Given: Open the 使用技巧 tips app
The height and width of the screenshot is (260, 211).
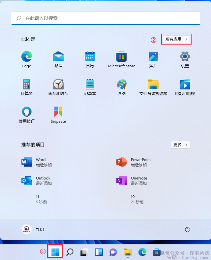Looking at the screenshot, I should tap(27, 115).
